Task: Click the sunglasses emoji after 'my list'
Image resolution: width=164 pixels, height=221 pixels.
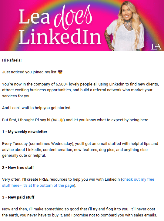Action: coord(60,72)
